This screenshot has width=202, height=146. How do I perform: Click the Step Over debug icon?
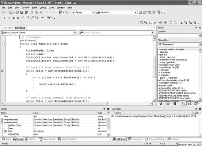tap(32, 17)
